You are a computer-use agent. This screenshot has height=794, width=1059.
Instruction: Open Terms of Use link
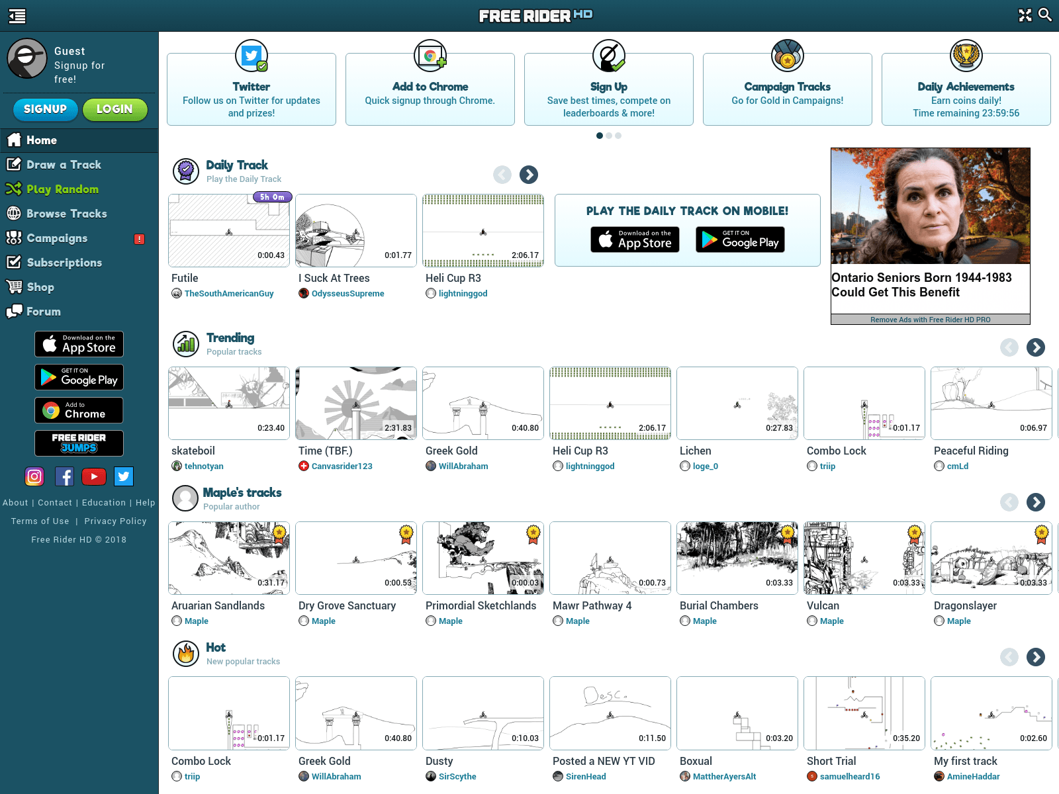point(40,521)
